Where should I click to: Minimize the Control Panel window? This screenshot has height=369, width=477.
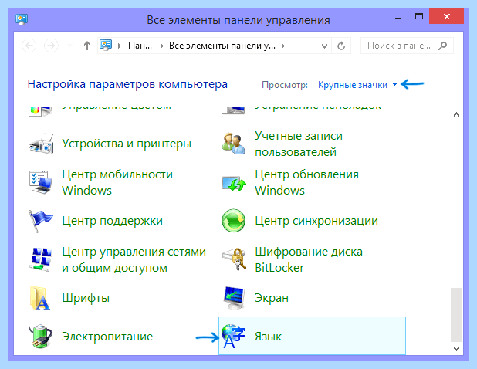pyautogui.click(x=398, y=17)
